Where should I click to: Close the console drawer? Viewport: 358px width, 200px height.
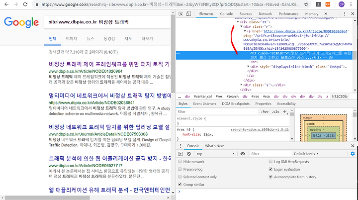pyautogui.click(x=353, y=146)
